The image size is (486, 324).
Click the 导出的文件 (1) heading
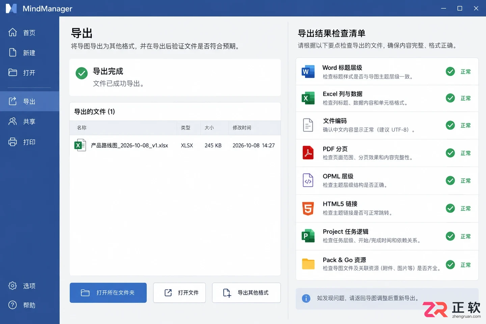click(x=94, y=111)
